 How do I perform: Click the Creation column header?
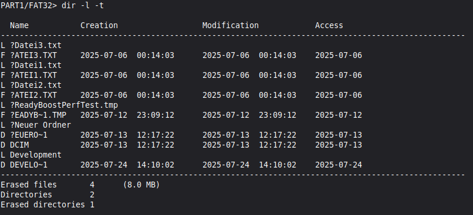click(x=99, y=26)
